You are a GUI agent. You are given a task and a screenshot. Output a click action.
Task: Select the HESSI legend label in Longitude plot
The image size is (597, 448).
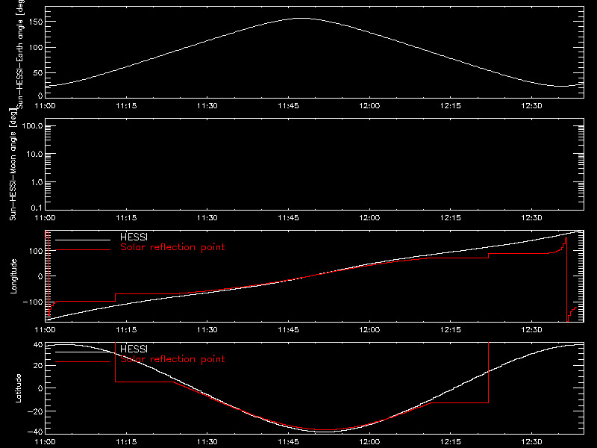click(134, 237)
